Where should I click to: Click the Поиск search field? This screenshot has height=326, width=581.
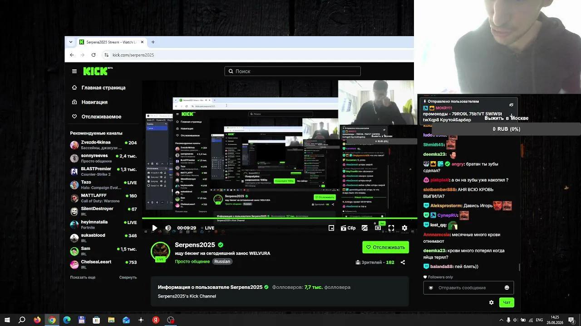click(x=292, y=71)
